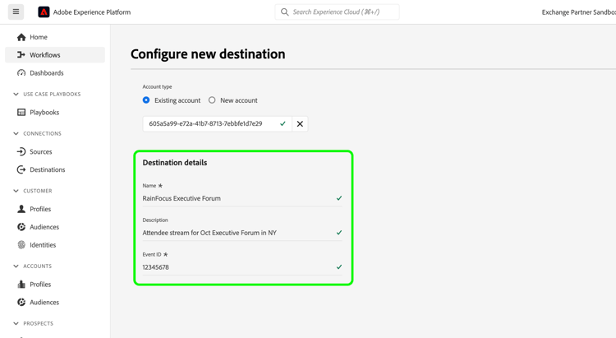Go to Destinations in the sidebar
The width and height of the screenshot is (616, 338).
tap(47, 169)
